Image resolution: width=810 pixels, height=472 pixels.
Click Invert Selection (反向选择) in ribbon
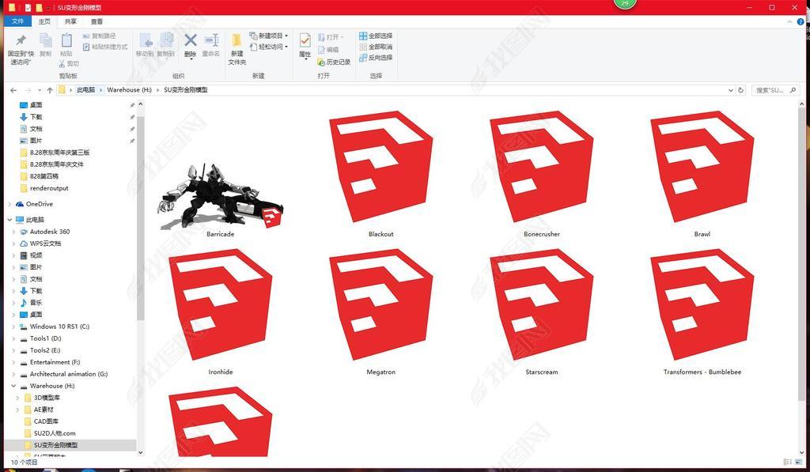coord(376,58)
